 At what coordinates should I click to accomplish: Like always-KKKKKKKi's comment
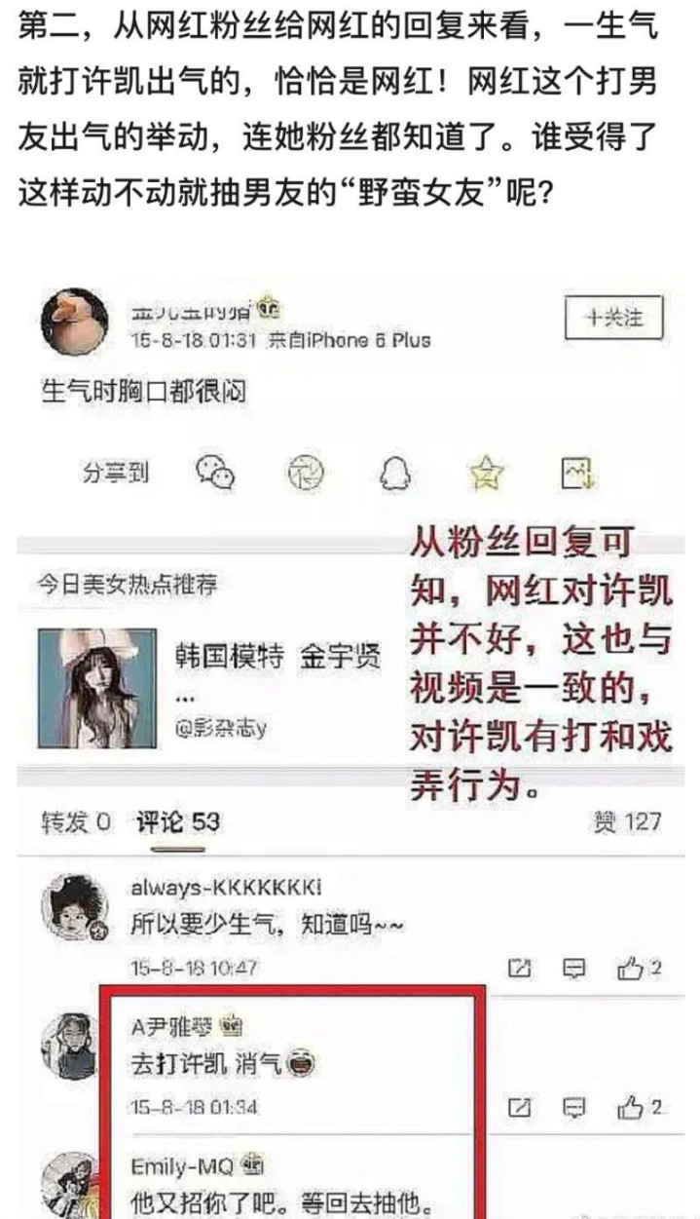click(640, 968)
